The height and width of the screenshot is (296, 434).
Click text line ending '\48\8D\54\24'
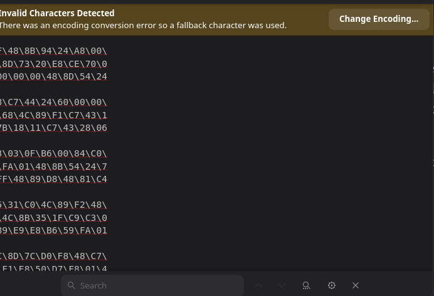[54, 76]
